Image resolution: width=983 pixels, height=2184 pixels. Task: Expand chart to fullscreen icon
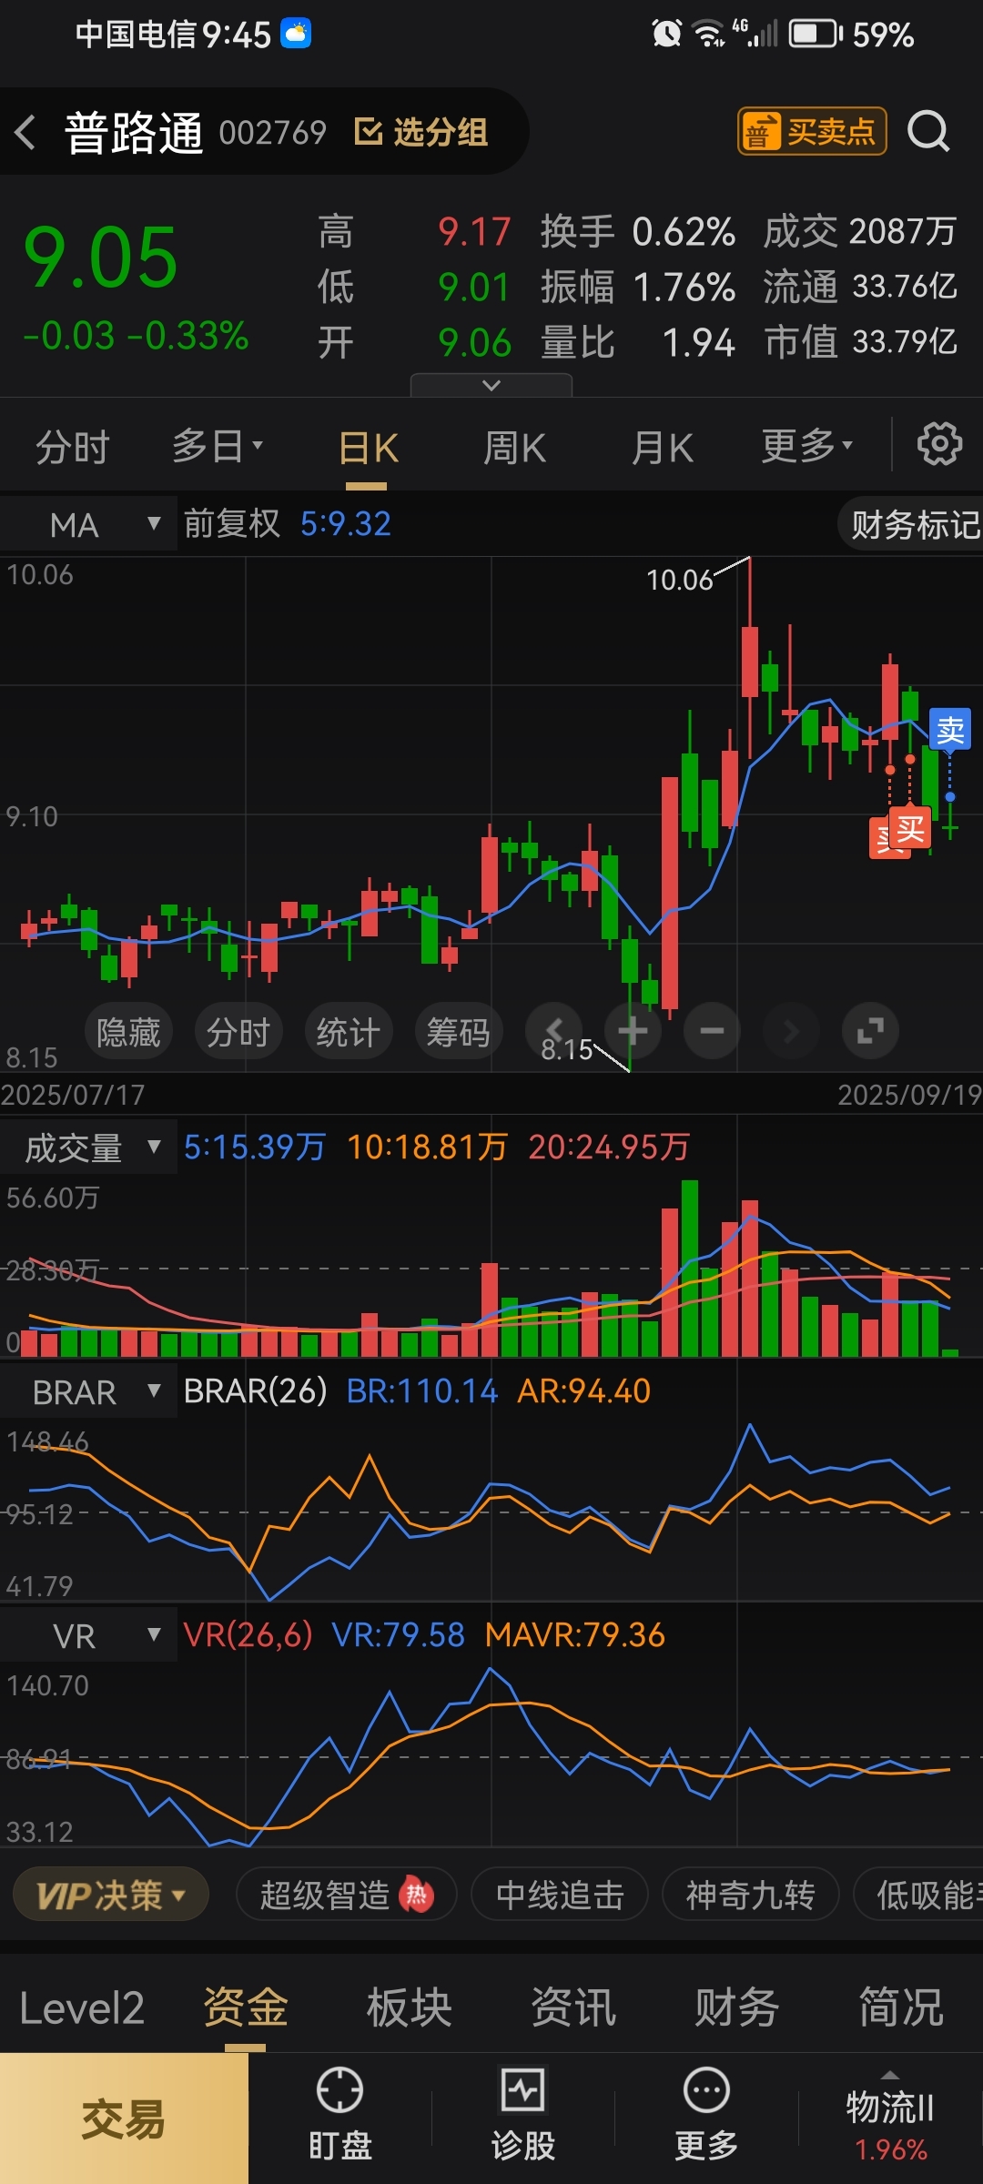[870, 1031]
